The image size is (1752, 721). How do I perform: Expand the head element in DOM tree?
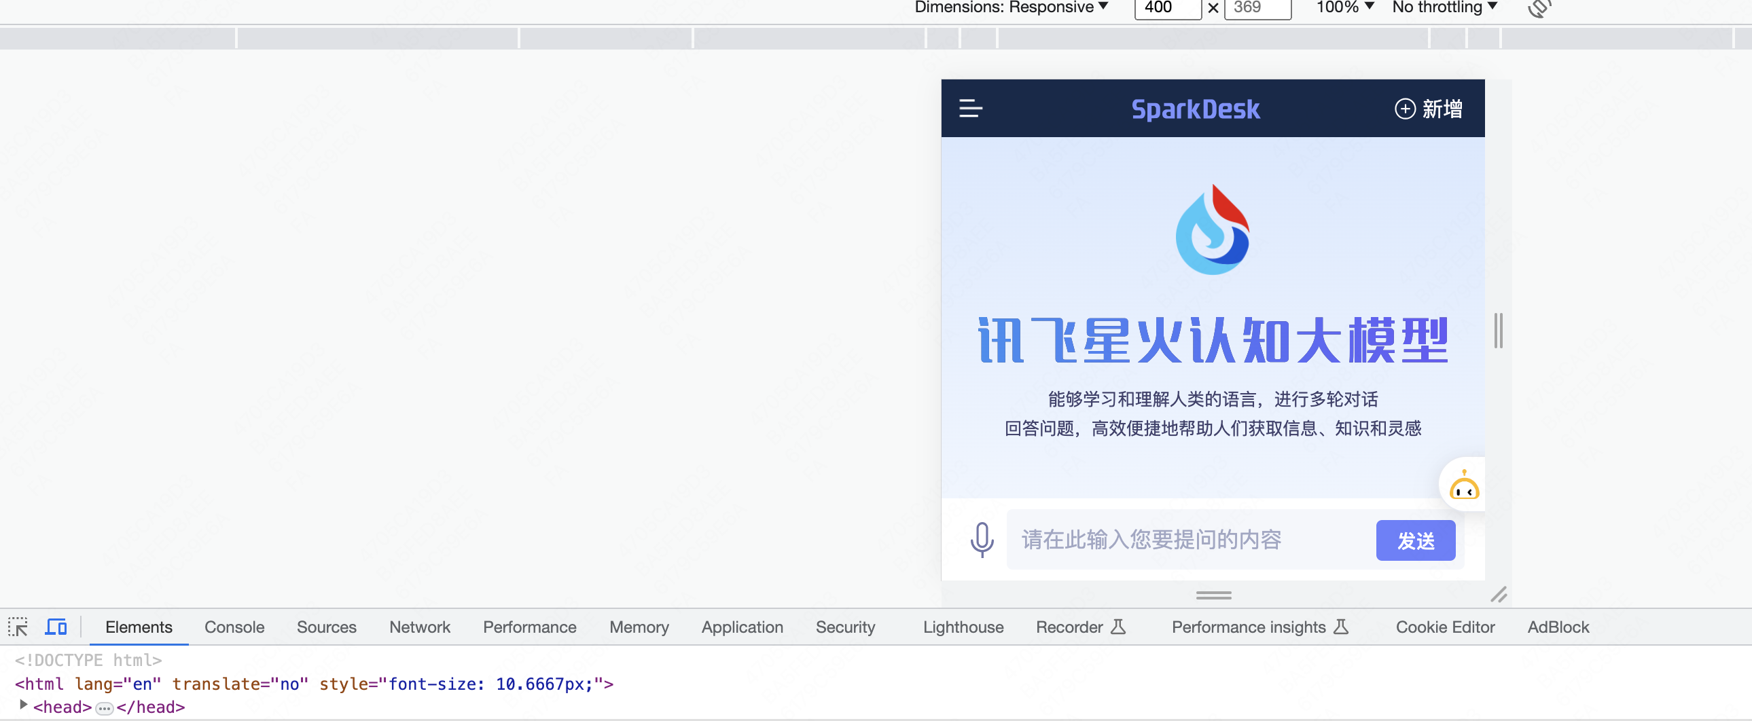pos(24,705)
